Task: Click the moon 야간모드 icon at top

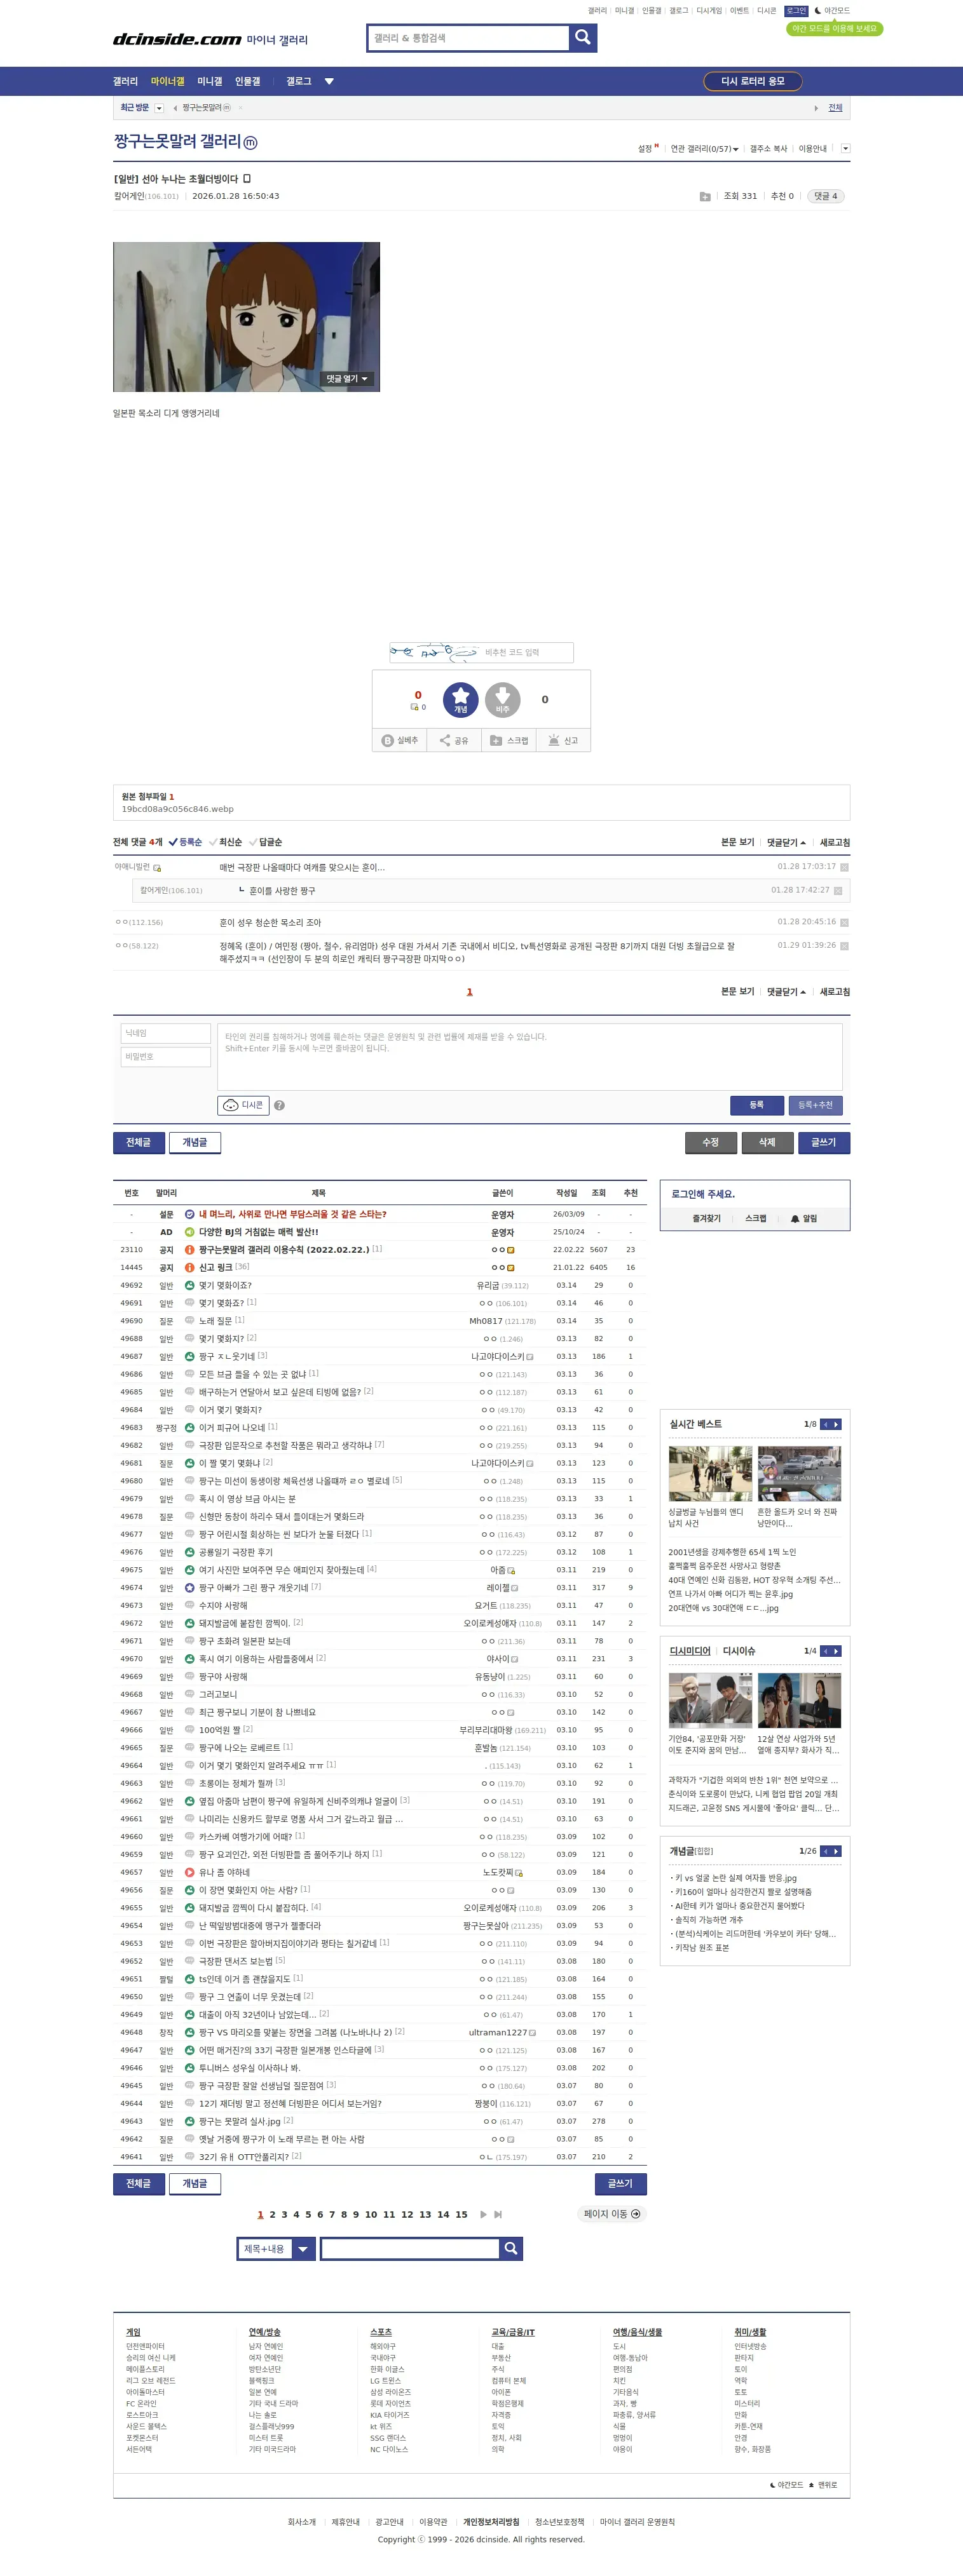Action: click(x=818, y=10)
